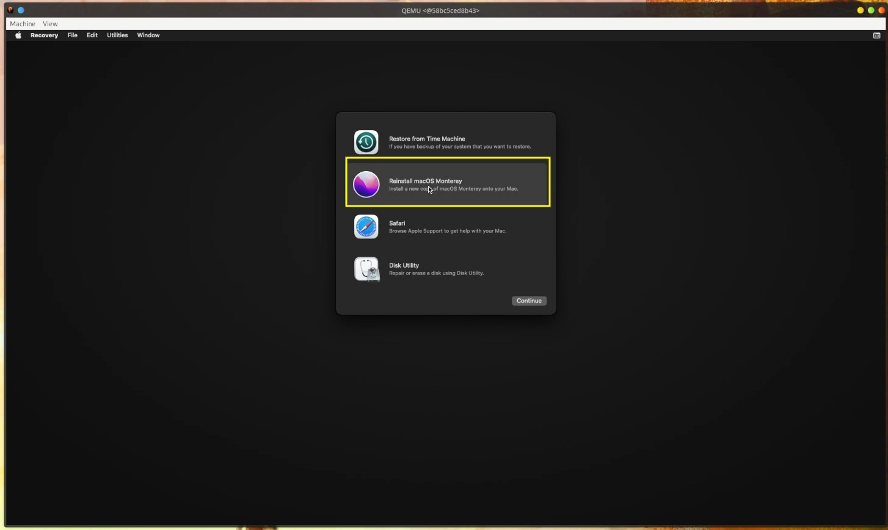This screenshot has width=888, height=530.
Task: Open the QEMU View menu
Action: tap(50, 24)
